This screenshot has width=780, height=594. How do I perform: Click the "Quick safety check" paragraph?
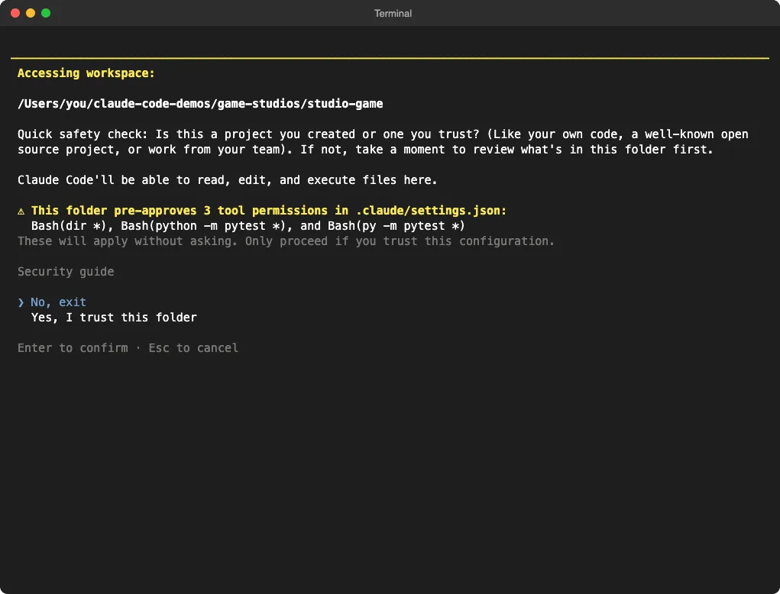pos(383,142)
